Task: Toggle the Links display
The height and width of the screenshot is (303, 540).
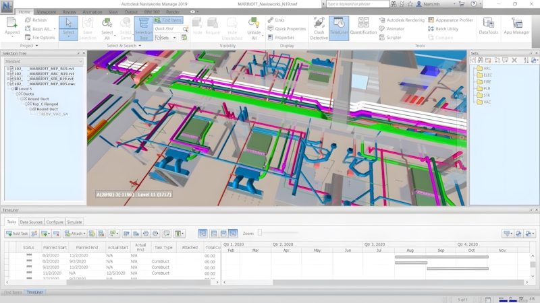Action: click(276, 20)
